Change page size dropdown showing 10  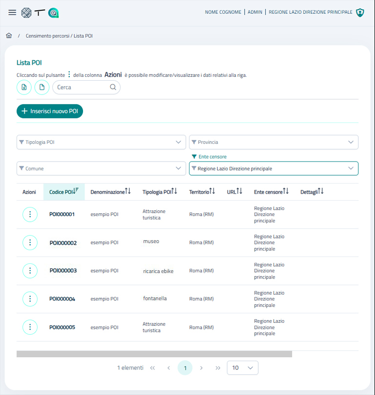pos(243,368)
